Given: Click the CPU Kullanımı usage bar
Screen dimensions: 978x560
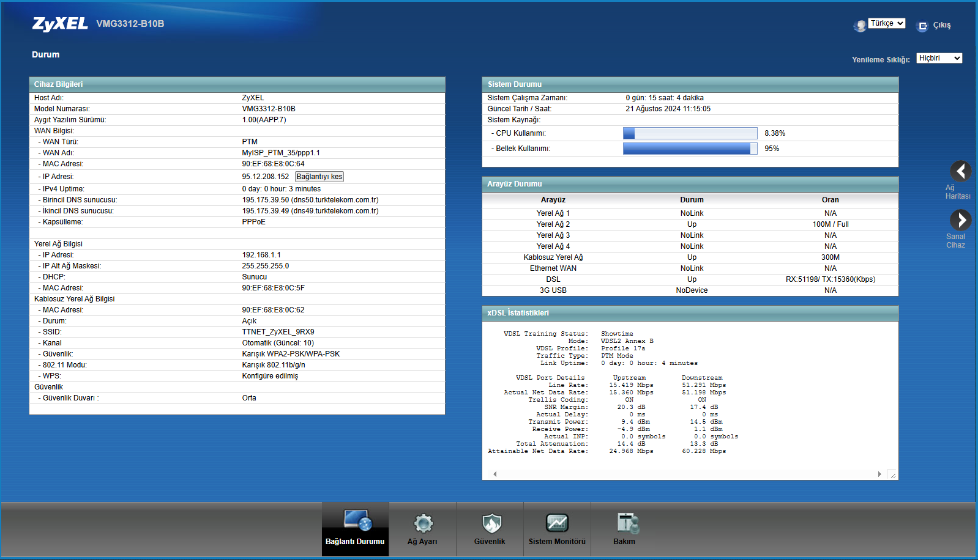Looking at the screenshot, I should [690, 133].
